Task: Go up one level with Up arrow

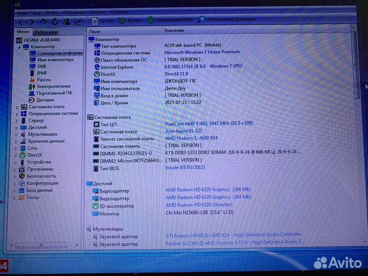Action: tap(43, 22)
